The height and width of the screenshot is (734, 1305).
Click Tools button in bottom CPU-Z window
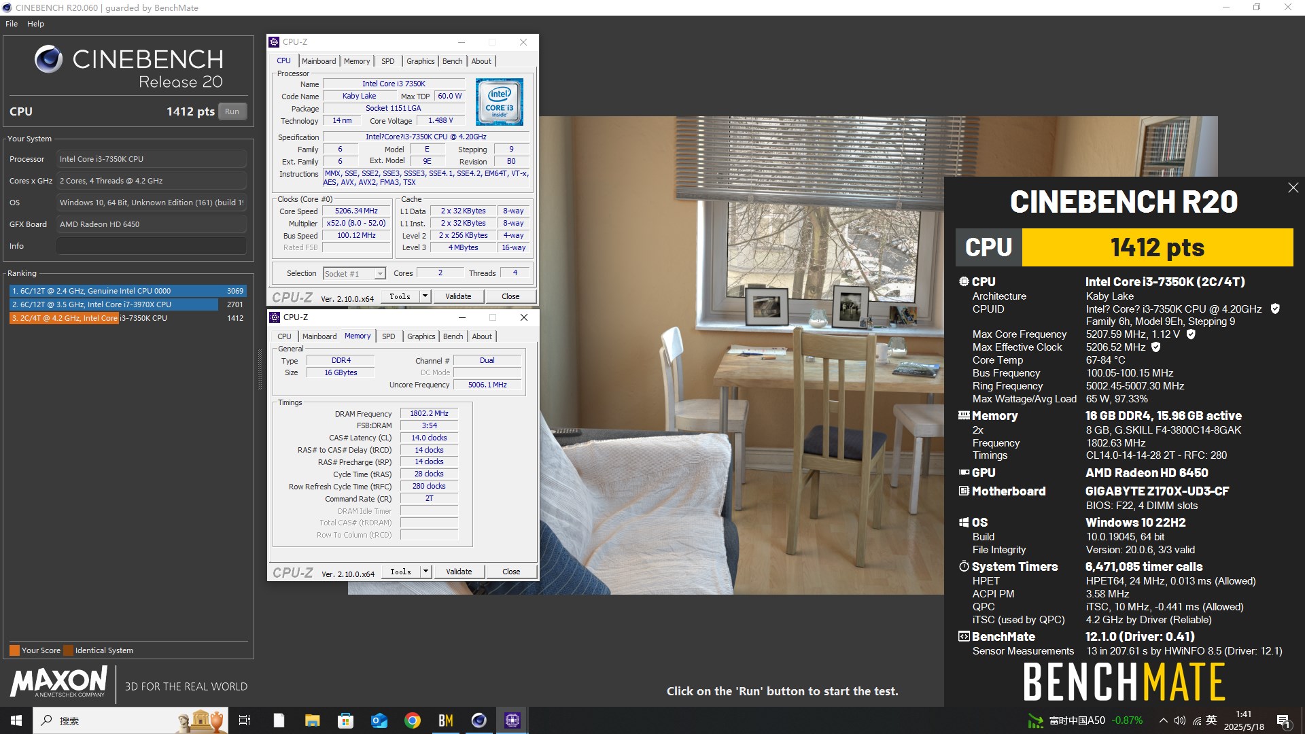pyautogui.click(x=400, y=572)
